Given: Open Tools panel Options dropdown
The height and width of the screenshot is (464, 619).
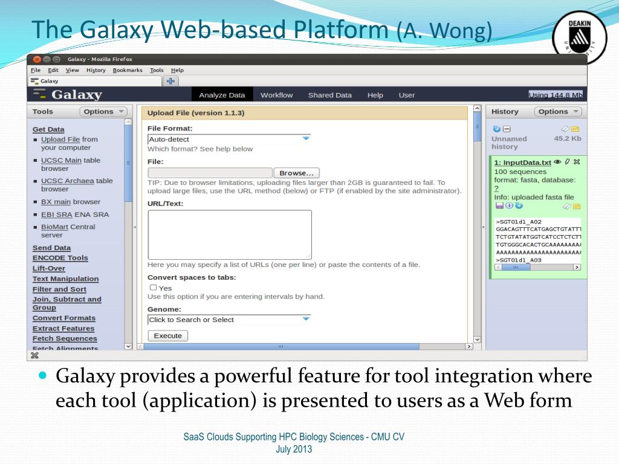Looking at the screenshot, I should [x=103, y=112].
